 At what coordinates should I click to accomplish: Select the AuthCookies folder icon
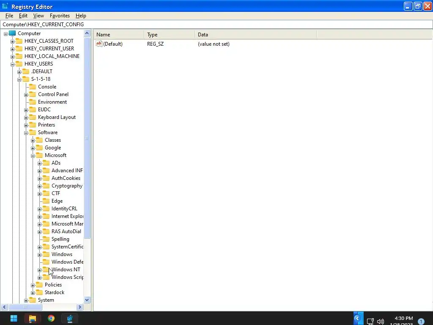[46, 178]
